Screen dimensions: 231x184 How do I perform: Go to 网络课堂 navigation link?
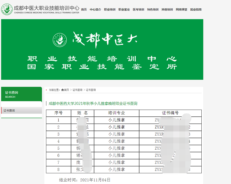pos(181,10)
